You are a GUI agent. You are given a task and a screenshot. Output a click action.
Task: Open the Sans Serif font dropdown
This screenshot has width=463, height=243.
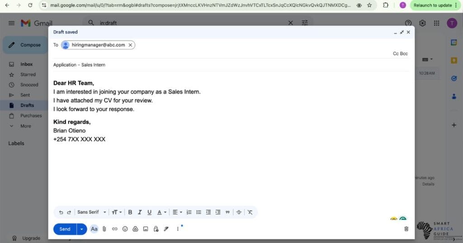click(91, 212)
